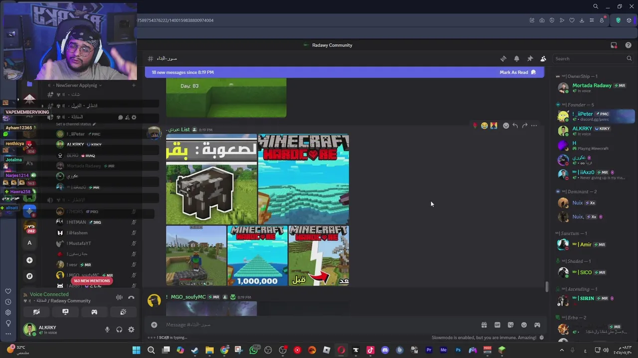
Task: Open Discord user settings gear
Action: coord(131,330)
